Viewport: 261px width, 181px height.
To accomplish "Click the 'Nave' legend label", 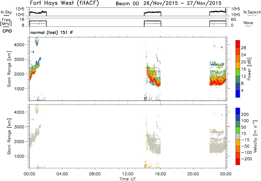I will click(x=248, y=23).
